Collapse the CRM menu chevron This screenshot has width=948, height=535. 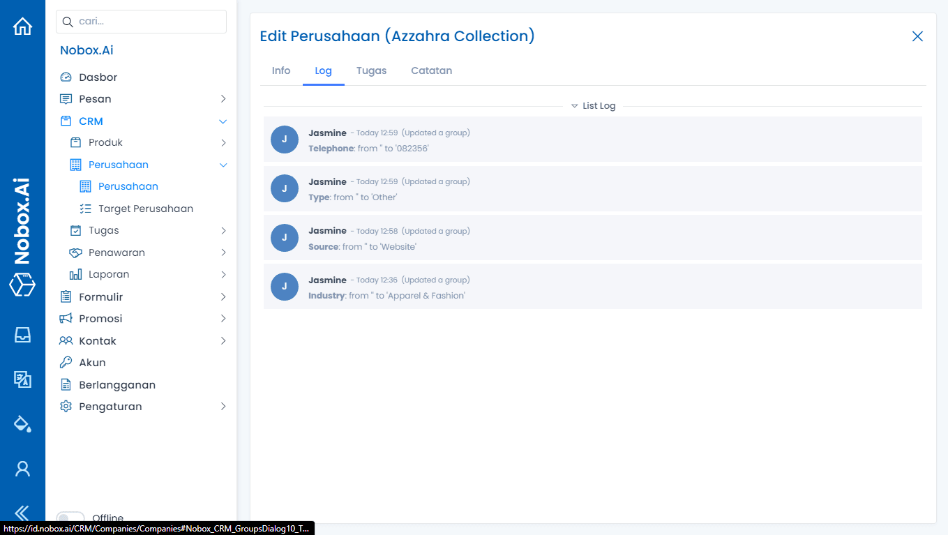223,121
